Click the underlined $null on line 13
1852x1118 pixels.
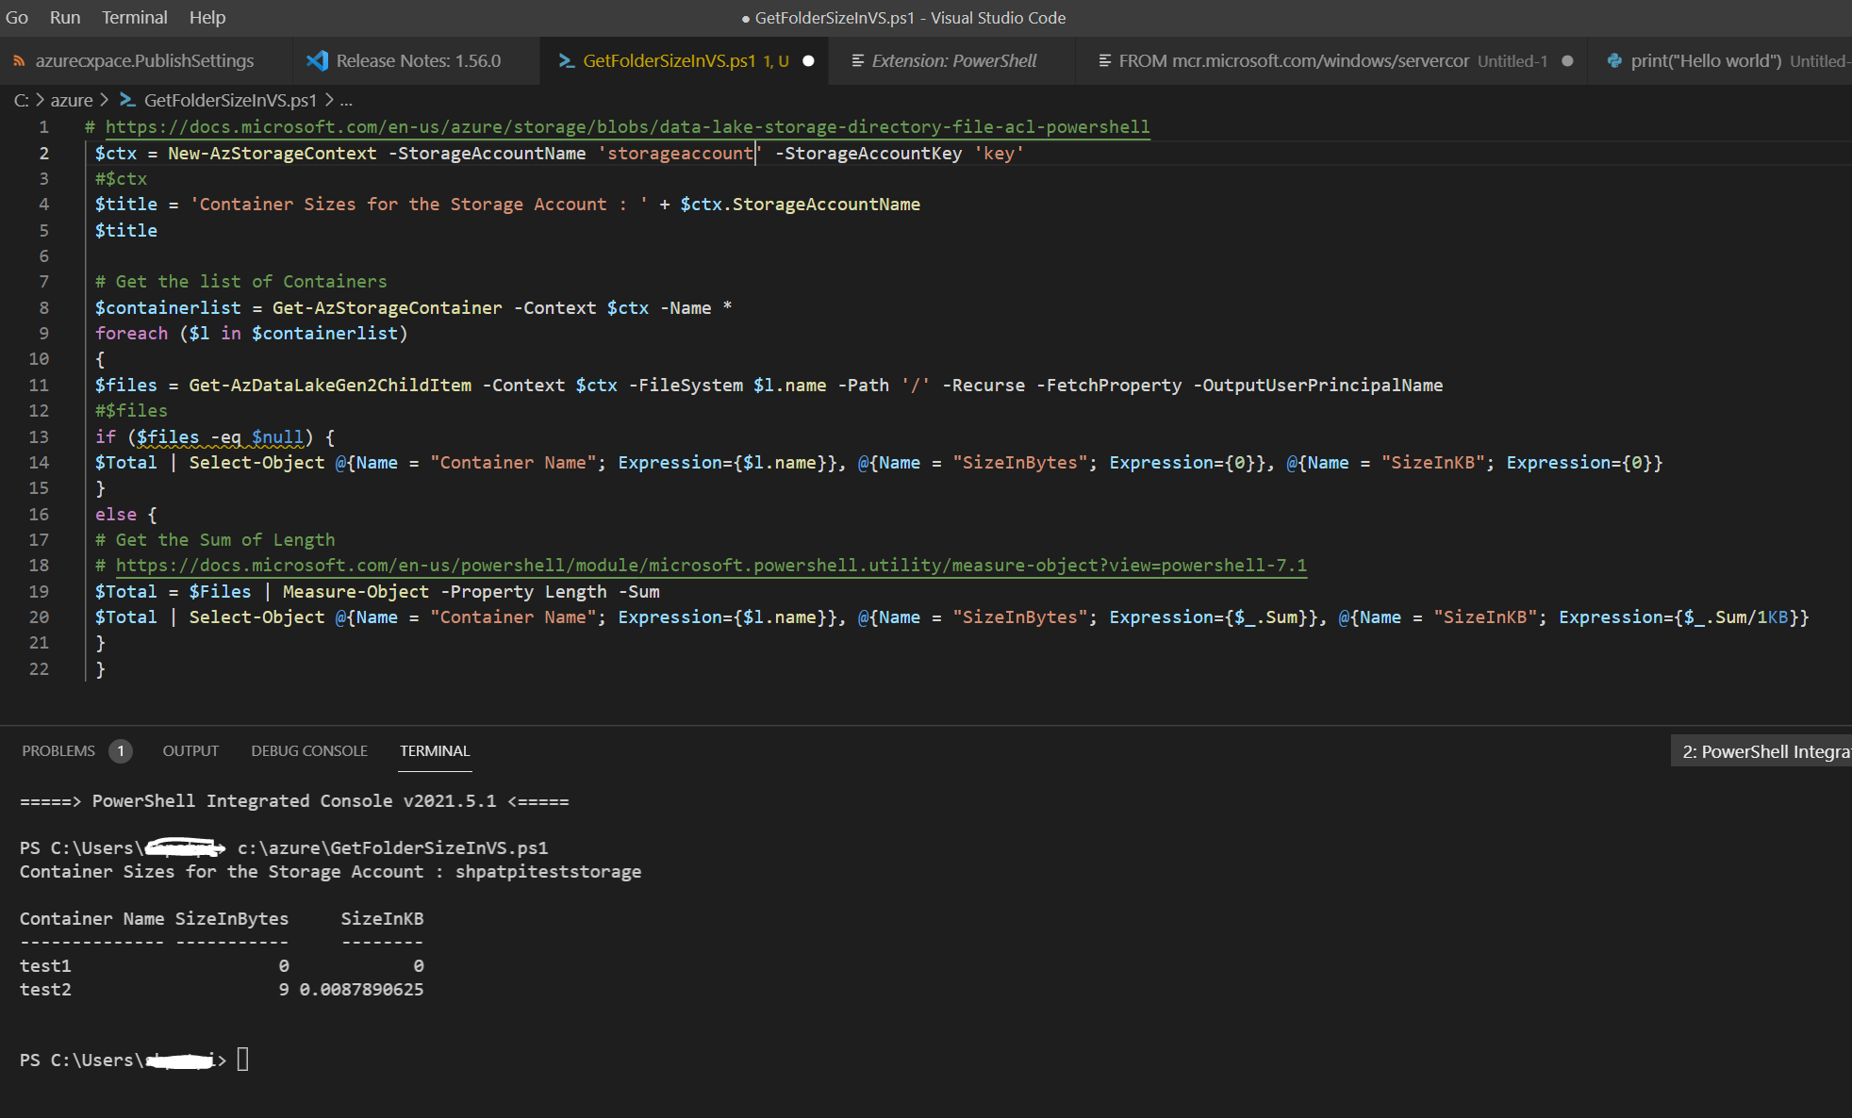pyautogui.click(x=277, y=436)
